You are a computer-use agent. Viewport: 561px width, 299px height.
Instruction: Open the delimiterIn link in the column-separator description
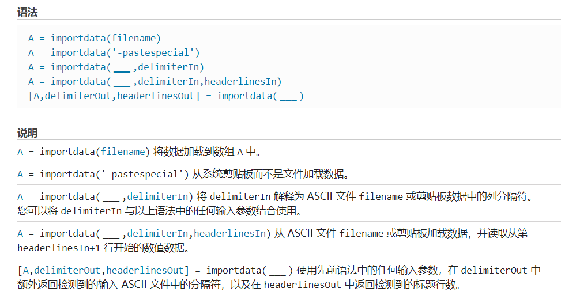(157, 196)
